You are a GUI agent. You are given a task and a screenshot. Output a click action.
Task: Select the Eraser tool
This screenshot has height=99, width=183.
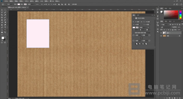coord(2,22)
